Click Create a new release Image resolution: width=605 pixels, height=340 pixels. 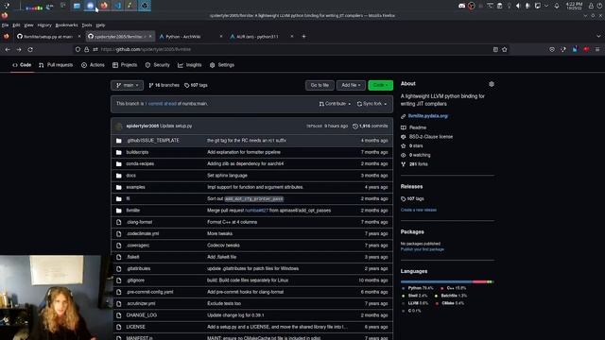(419, 210)
